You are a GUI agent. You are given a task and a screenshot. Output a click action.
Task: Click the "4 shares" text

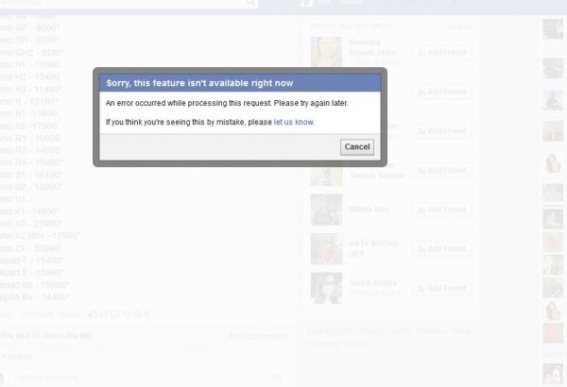point(17,357)
